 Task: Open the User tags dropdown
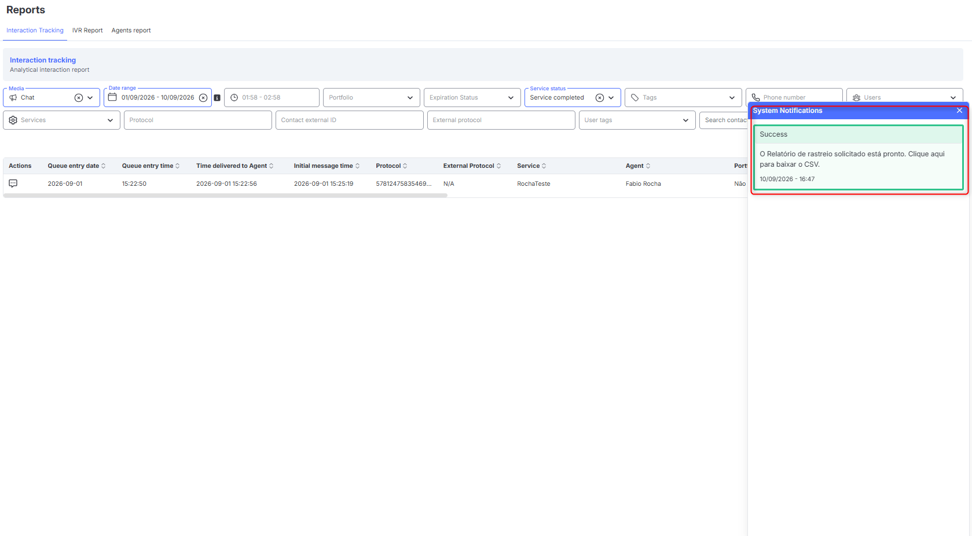[637, 120]
